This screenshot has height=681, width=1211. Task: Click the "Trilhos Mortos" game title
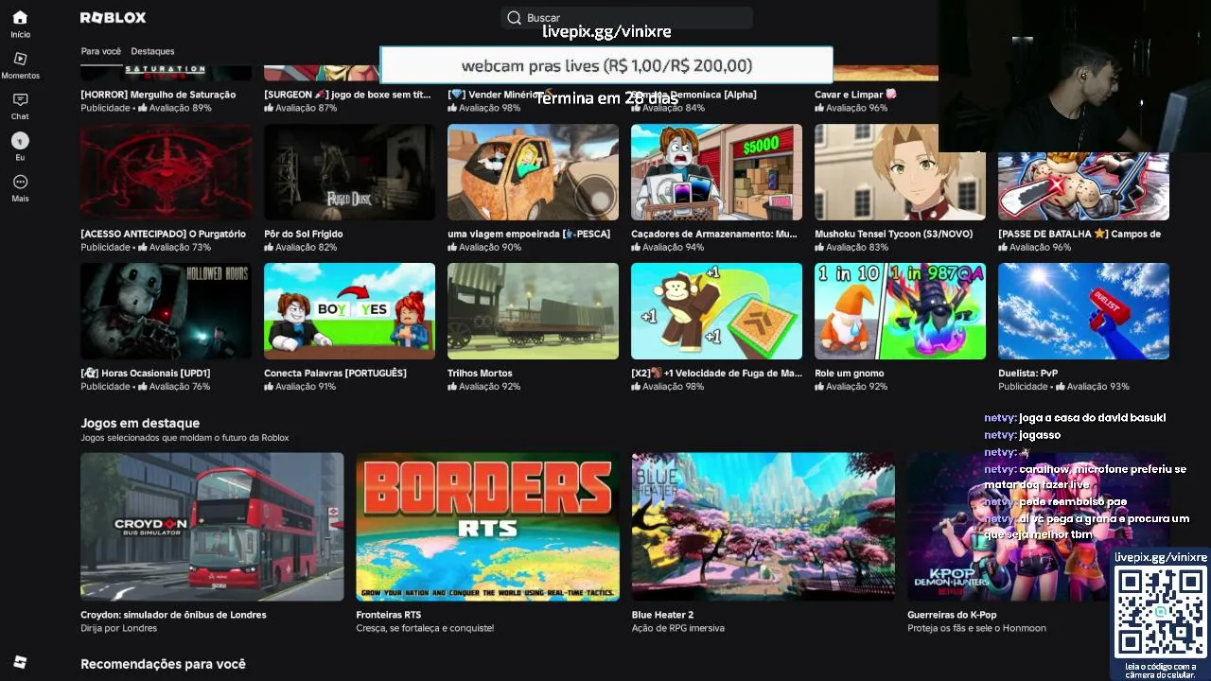(480, 373)
